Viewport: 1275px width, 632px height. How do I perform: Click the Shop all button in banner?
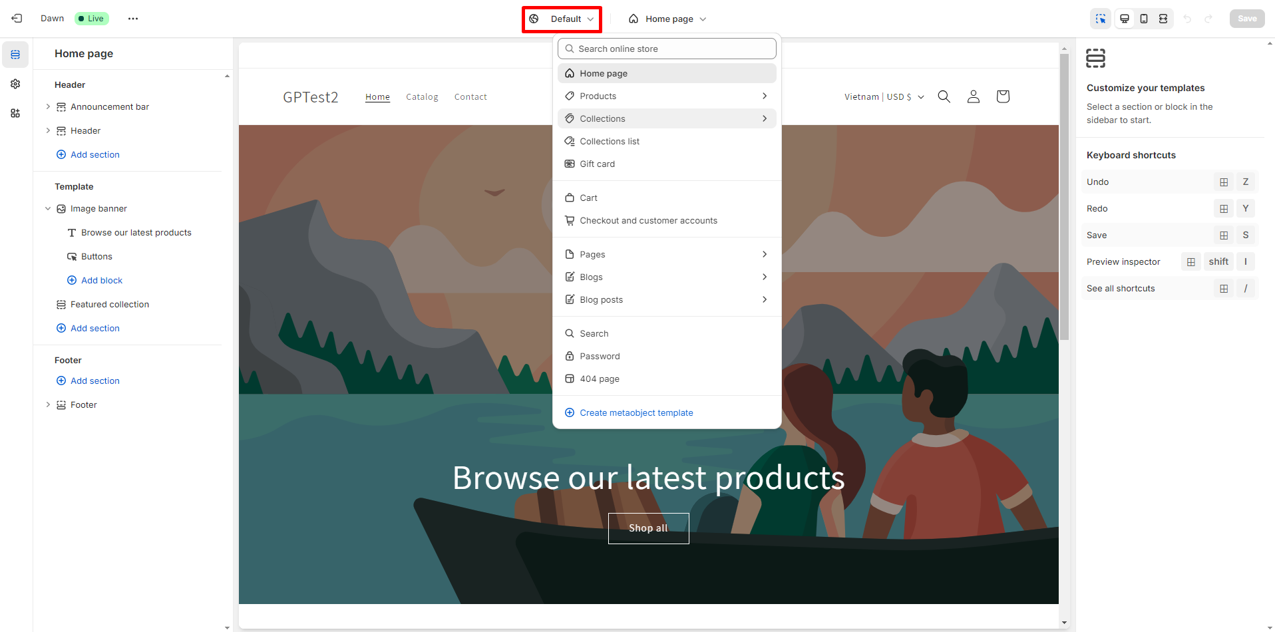(648, 528)
